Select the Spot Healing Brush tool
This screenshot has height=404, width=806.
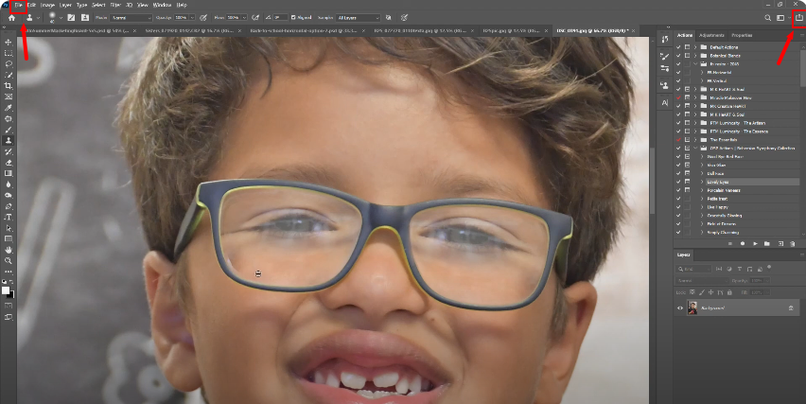tap(9, 118)
